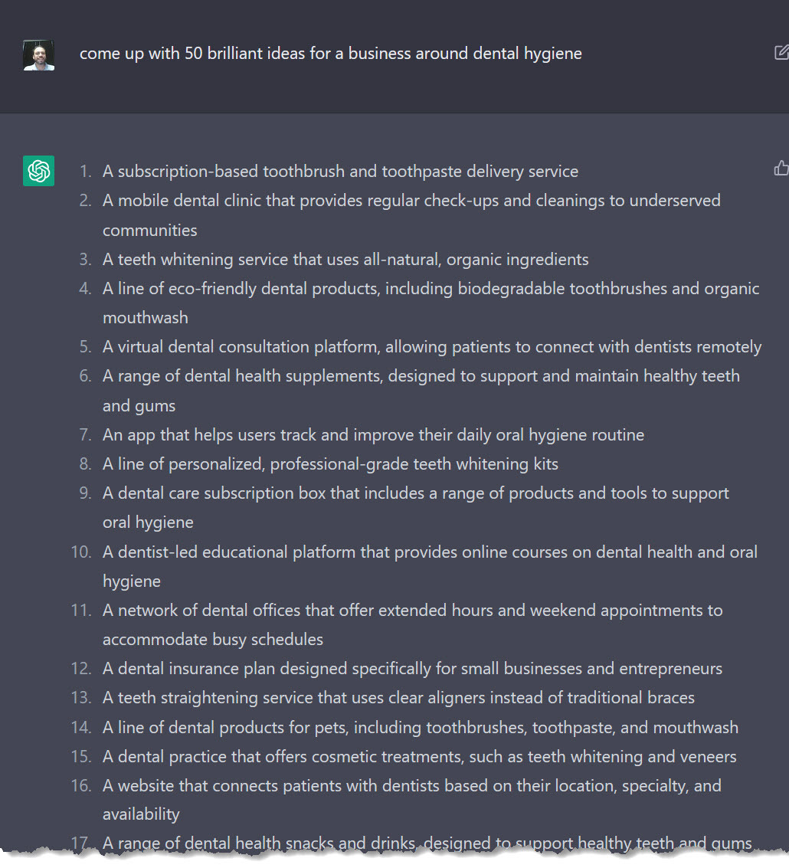Select idea 5 about virtual dental consultations
The image size is (789, 868).
point(431,346)
